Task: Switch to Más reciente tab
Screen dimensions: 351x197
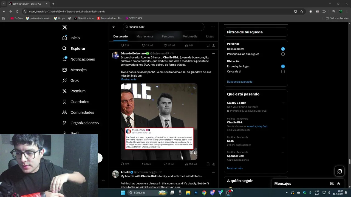Action: pyautogui.click(x=145, y=36)
